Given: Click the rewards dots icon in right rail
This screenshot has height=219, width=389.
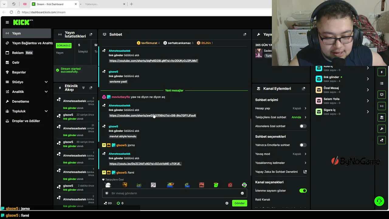Looking at the screenshot, I should [382, 140].
